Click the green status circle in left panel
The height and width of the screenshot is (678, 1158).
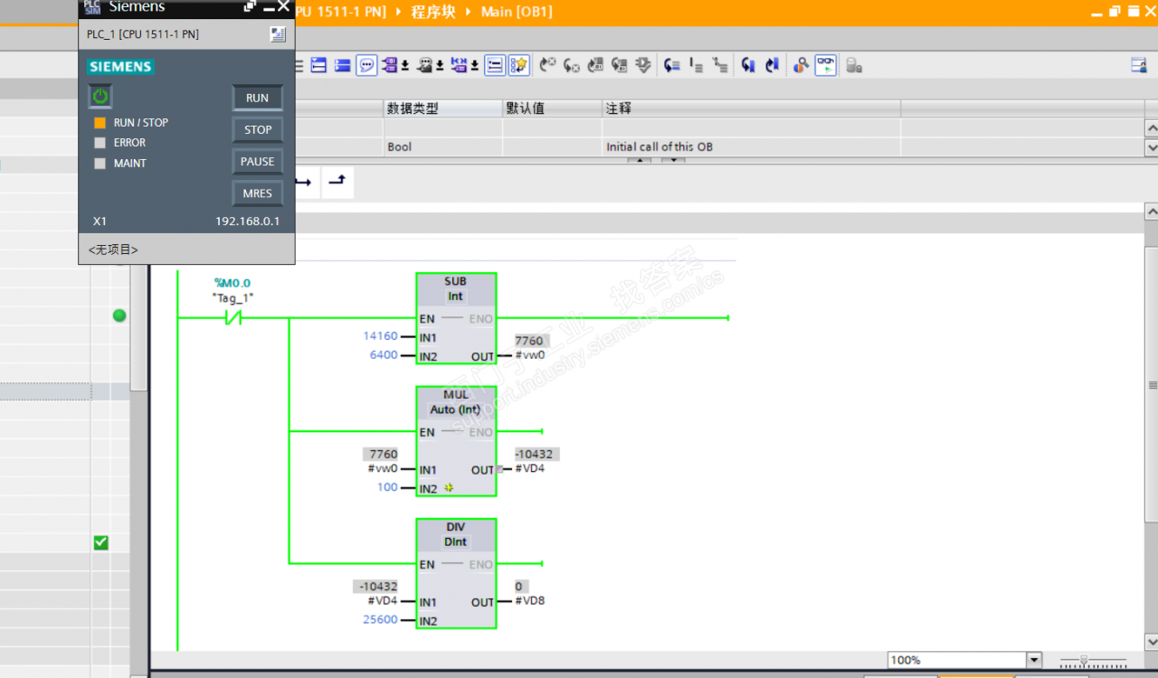[119, 315]
